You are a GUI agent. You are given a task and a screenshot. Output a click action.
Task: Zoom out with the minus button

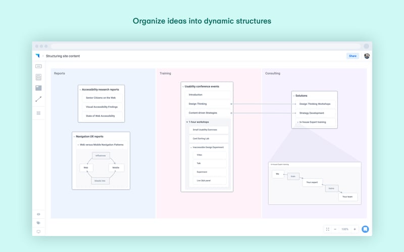coord(335,229)
